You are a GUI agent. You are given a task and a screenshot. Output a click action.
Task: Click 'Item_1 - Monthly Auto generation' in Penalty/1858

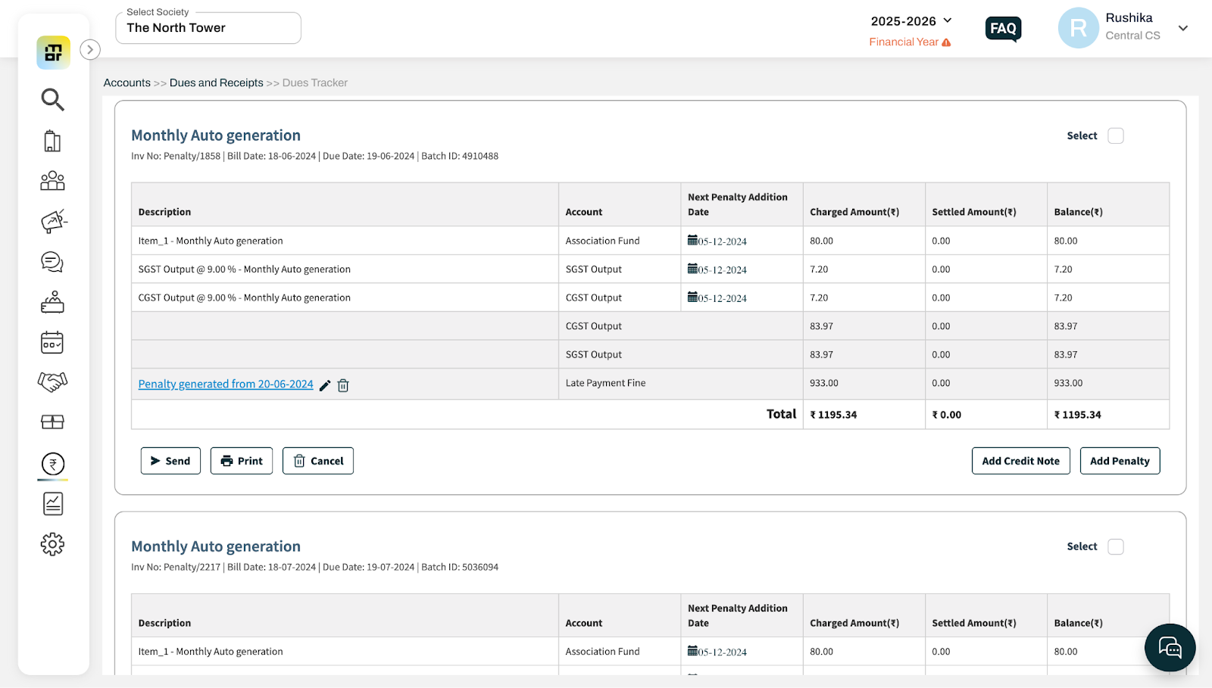211,241
